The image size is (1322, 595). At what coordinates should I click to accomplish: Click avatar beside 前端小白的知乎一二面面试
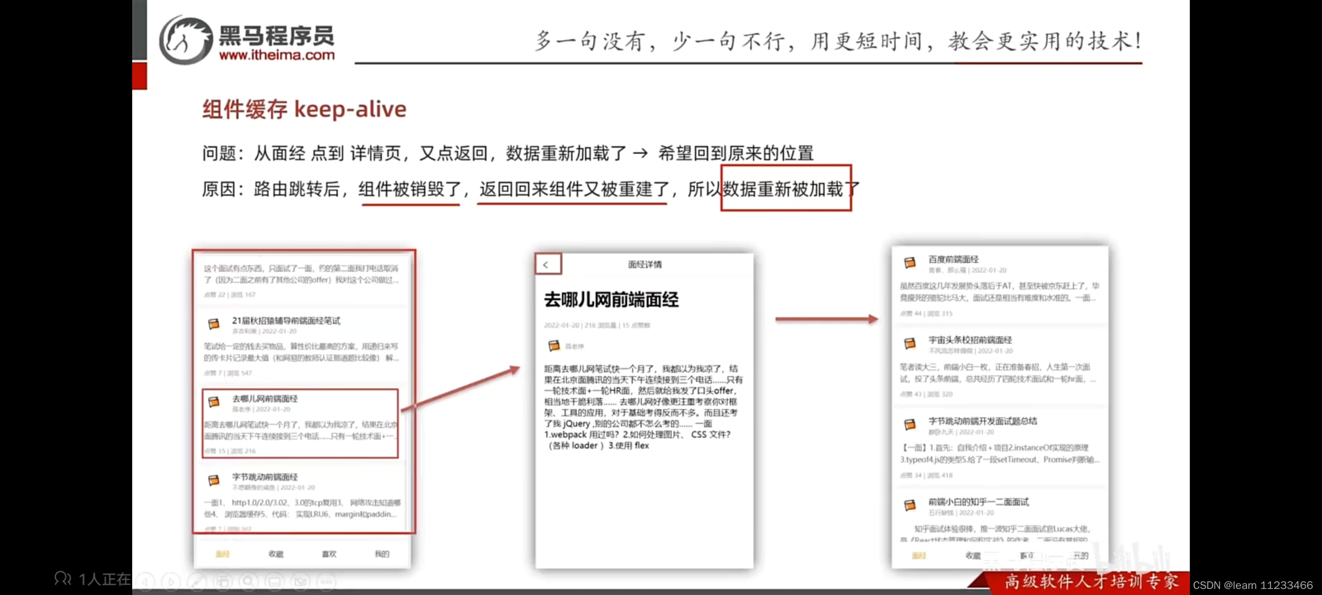coord(910,505)
